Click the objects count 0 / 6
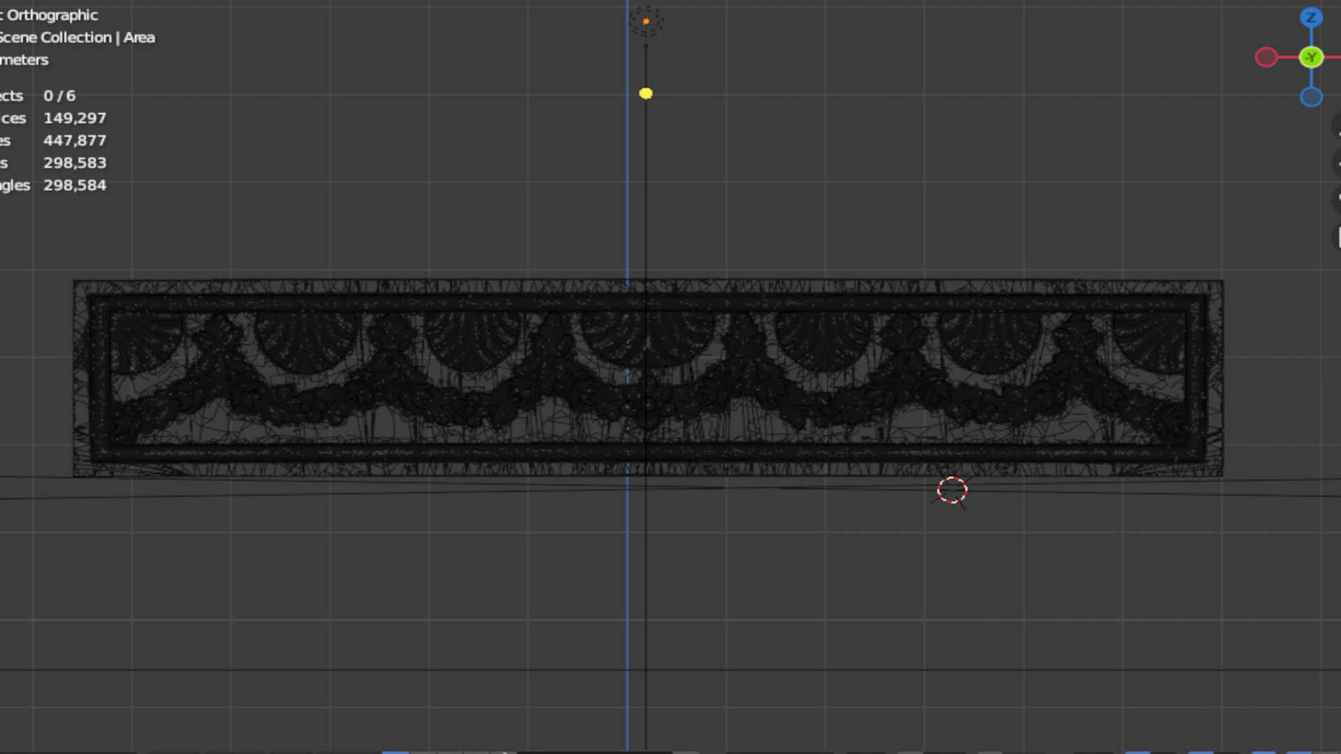1341x754 pixels. [59, 96]
